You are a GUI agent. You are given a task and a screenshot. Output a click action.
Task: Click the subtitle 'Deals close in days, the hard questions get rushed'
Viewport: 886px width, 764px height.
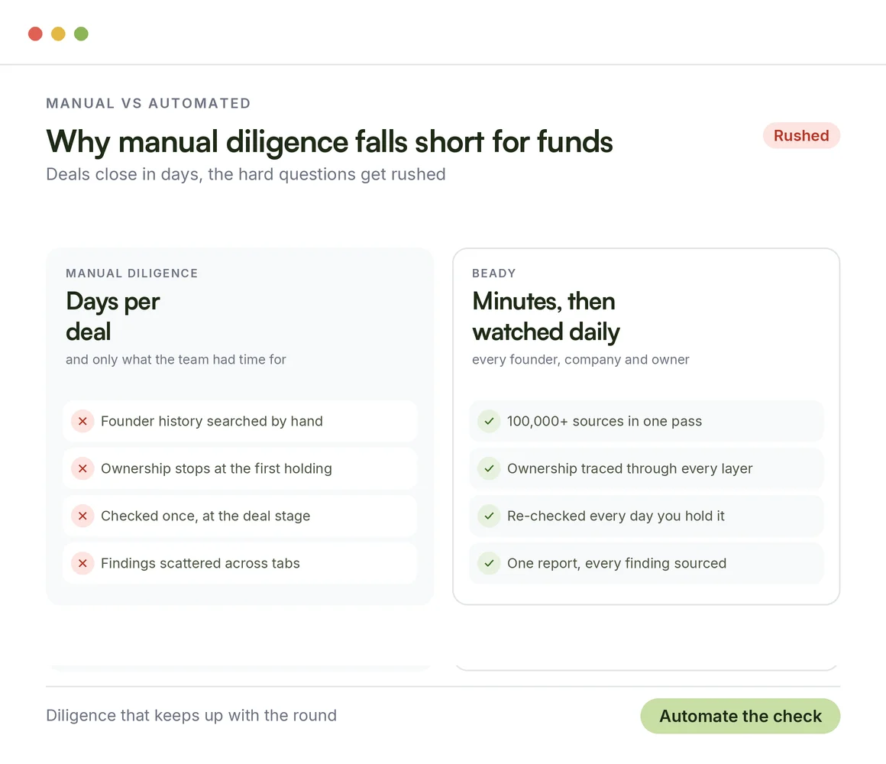pos(246,174)
